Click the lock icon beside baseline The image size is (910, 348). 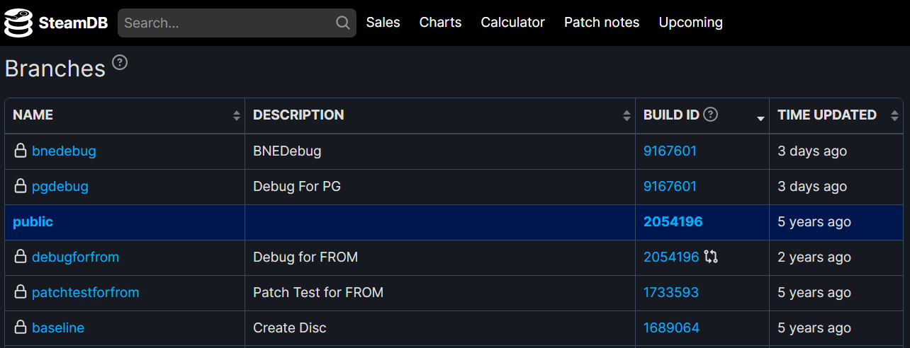tap(21, 327)
